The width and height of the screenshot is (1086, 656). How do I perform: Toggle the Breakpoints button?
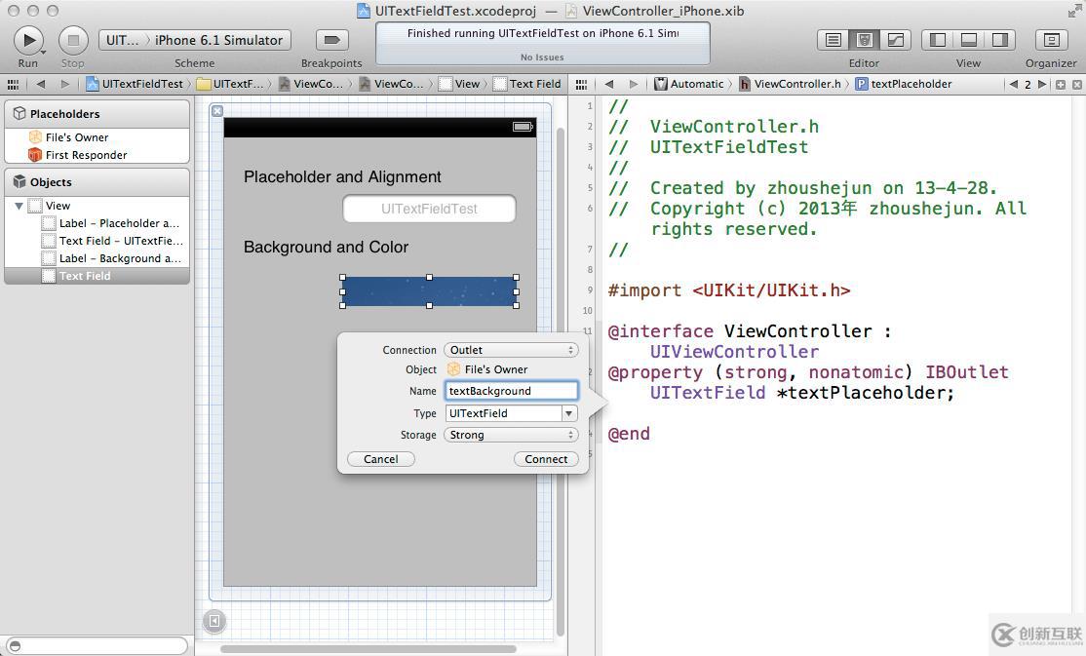click(331, 40)
